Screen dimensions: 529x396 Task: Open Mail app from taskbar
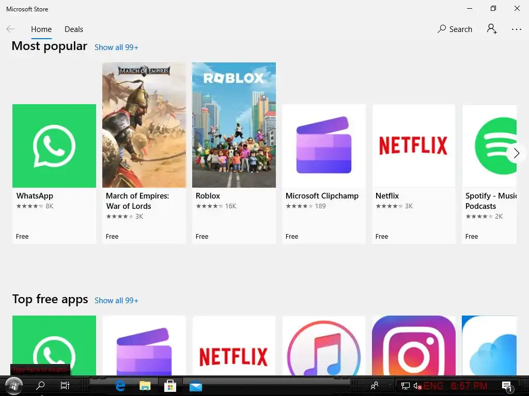click(x=196, y=386)
